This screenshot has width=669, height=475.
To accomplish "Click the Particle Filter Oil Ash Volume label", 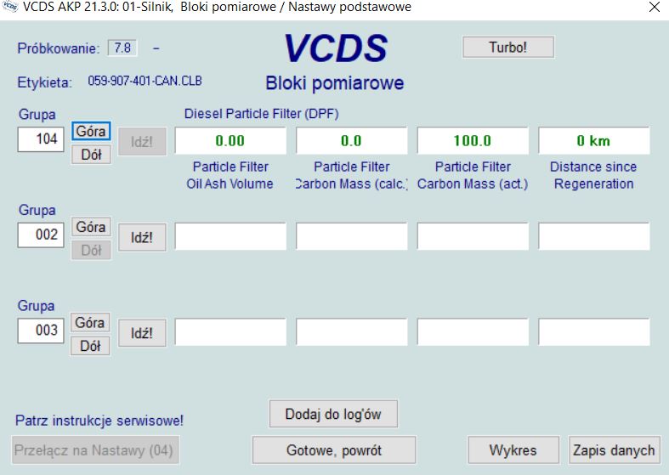I will (230, 175).
